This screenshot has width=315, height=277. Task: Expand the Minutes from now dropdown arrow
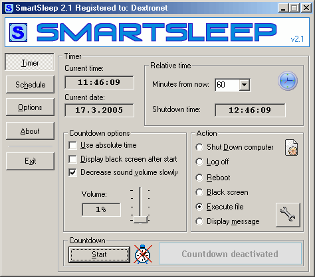[x=245, y=85]
